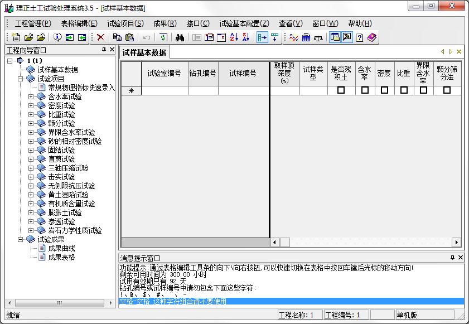Collapse the 试验项目 tree node
This screenshot has width=469, height=324.
tap(20, 79)
